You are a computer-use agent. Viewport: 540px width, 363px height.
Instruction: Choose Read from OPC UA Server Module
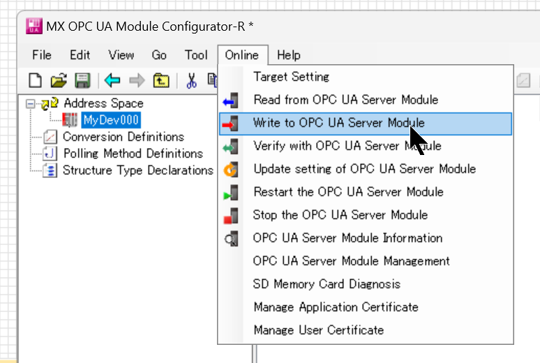(366, 101)
